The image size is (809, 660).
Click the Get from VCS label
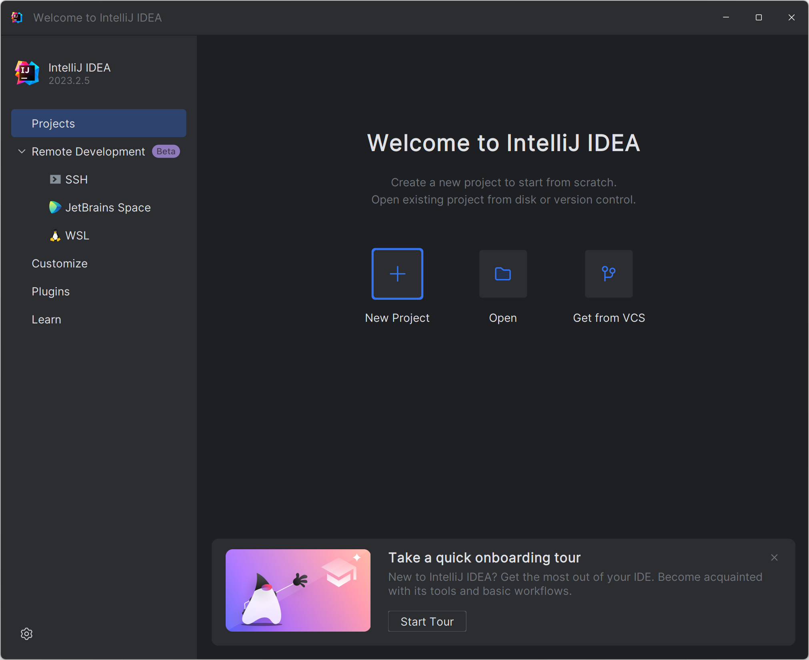click(609, 318)
